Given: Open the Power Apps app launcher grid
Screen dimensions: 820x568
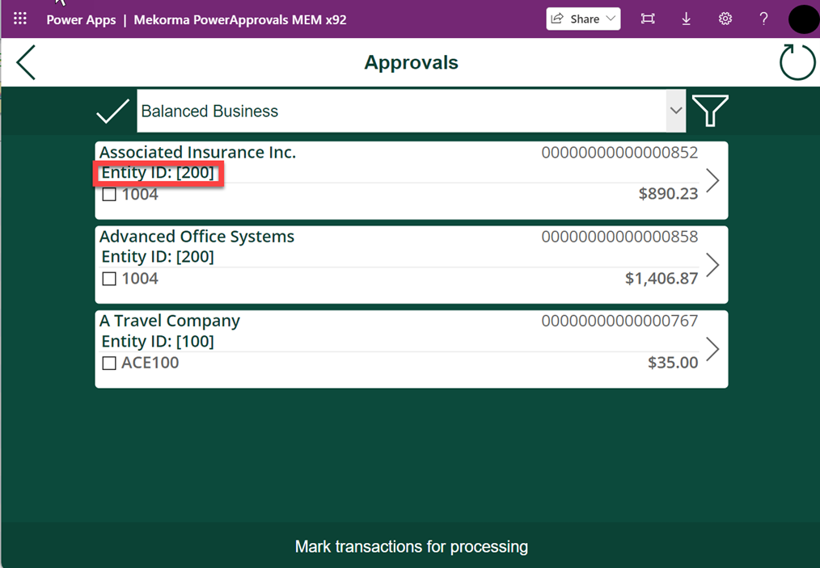Looking at the screenshot, I should 20,19.
